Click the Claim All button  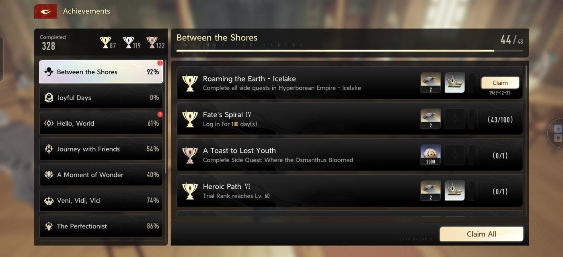pyautogui.click(x=481, y=234)
